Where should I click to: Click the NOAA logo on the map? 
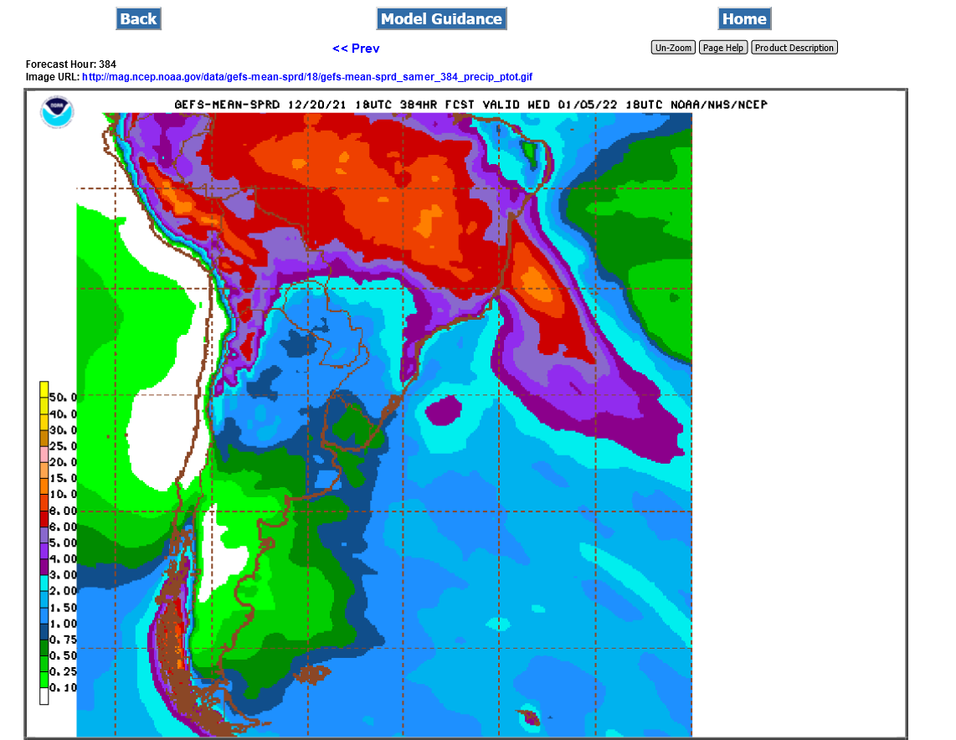coord(57,112)
